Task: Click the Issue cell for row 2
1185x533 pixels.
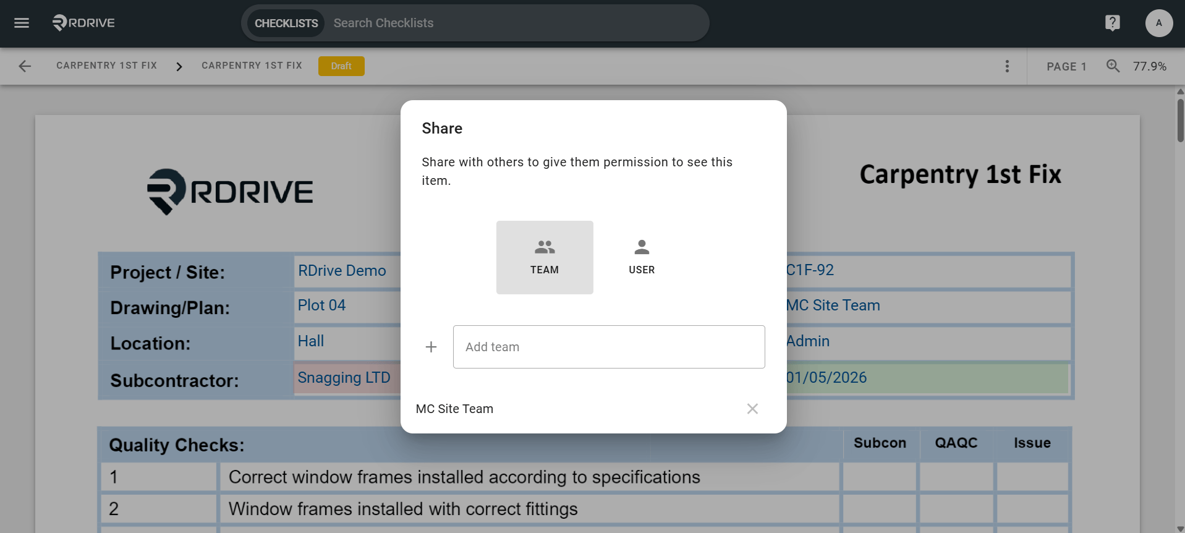Action: (x=1032, y=509)
